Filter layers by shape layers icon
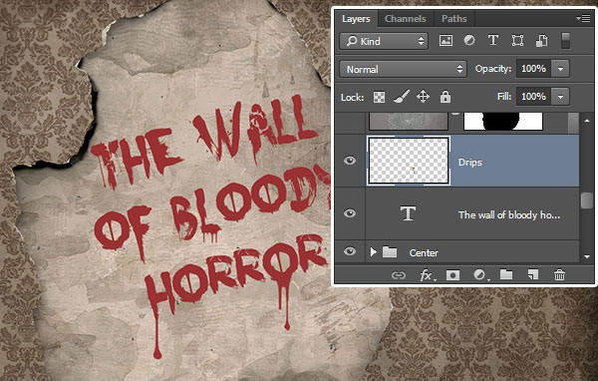 pos(517,41)
